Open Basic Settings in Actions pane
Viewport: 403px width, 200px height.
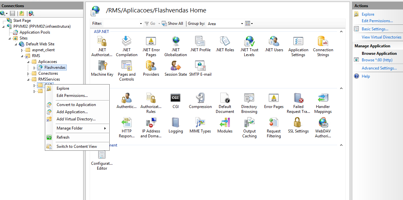pyautogui.click(x=375, y=29)
